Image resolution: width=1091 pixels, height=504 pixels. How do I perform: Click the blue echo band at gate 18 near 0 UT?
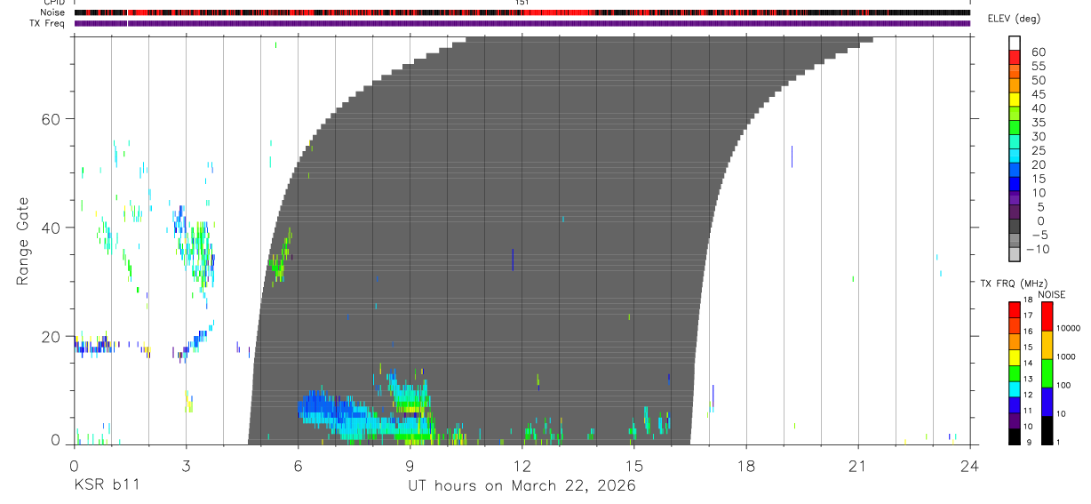click(x=92, y=348)
